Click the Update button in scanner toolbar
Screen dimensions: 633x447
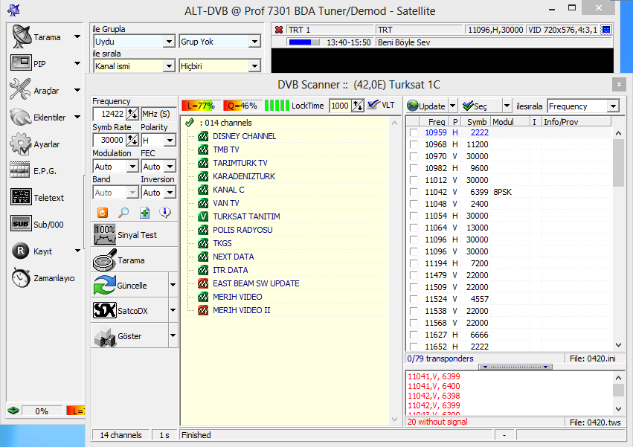427,106
